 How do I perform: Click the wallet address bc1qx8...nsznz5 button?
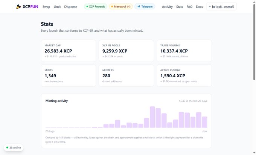pos(221,6)
